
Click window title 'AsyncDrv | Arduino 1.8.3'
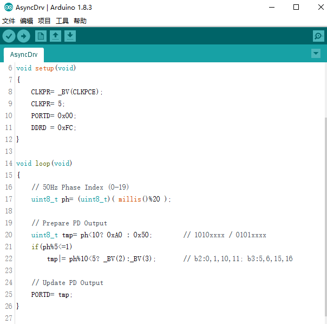54,8
